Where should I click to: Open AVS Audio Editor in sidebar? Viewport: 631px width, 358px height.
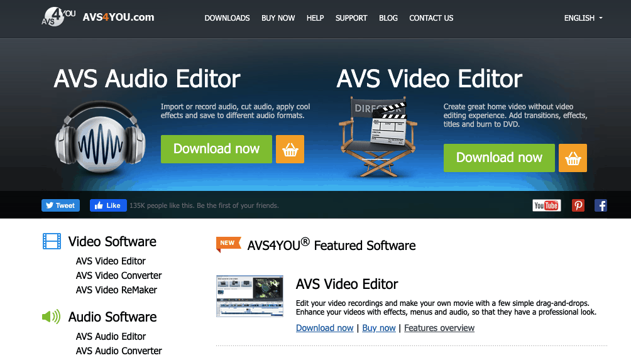pyautogui.click(x=111, y=336)
